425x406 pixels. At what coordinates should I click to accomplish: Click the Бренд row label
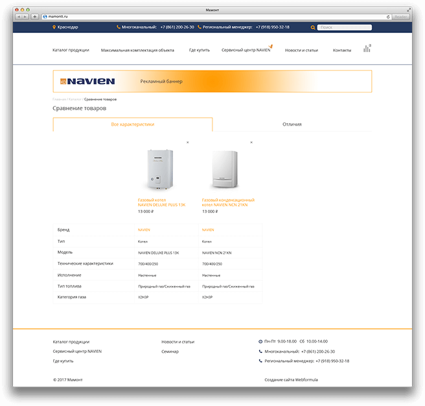pyautogui.click(x=63, y=230)
